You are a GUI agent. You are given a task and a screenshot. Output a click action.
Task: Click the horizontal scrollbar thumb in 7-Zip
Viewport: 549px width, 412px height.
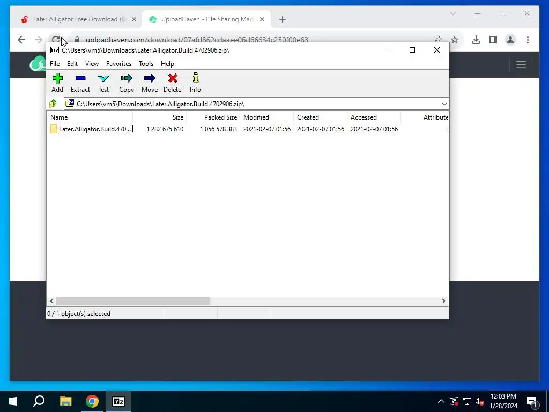(133, 301)
